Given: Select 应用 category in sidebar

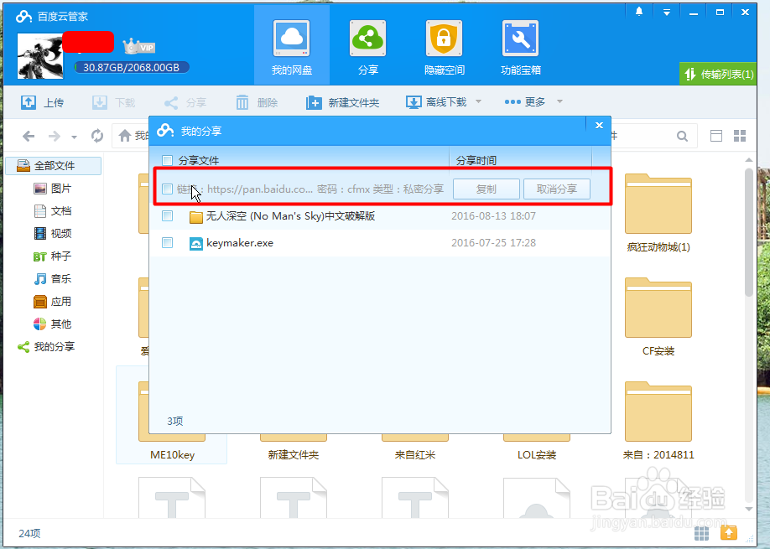Looking at the screenshot, I should tap(53, 301).
